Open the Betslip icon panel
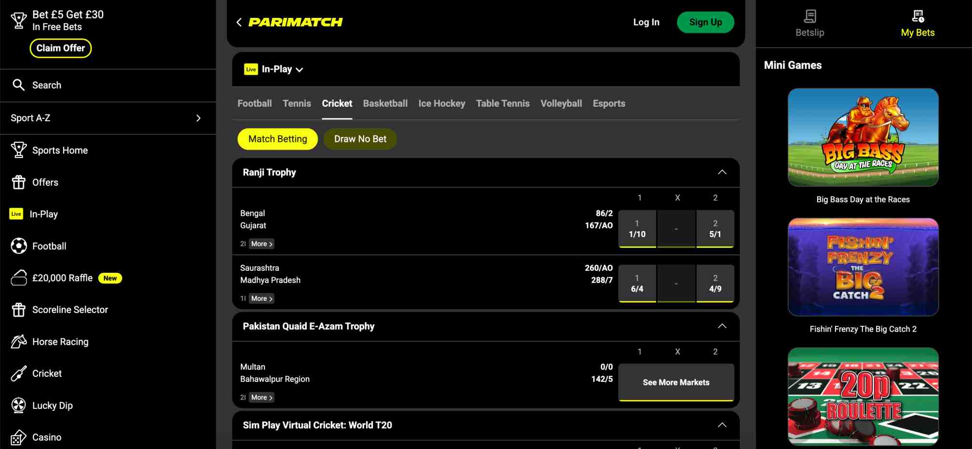 point(809,17)
